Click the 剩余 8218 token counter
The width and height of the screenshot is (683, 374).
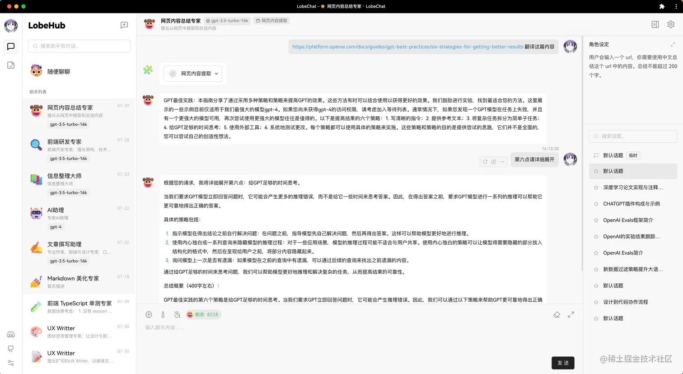(203, 314)
